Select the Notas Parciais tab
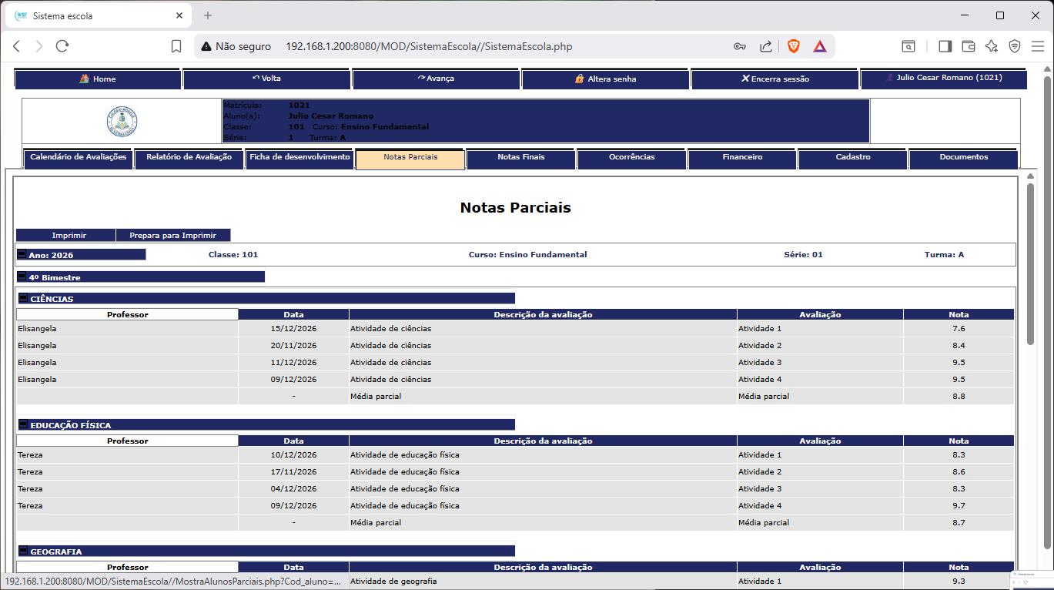The image size is (1054, 590). 410,159
